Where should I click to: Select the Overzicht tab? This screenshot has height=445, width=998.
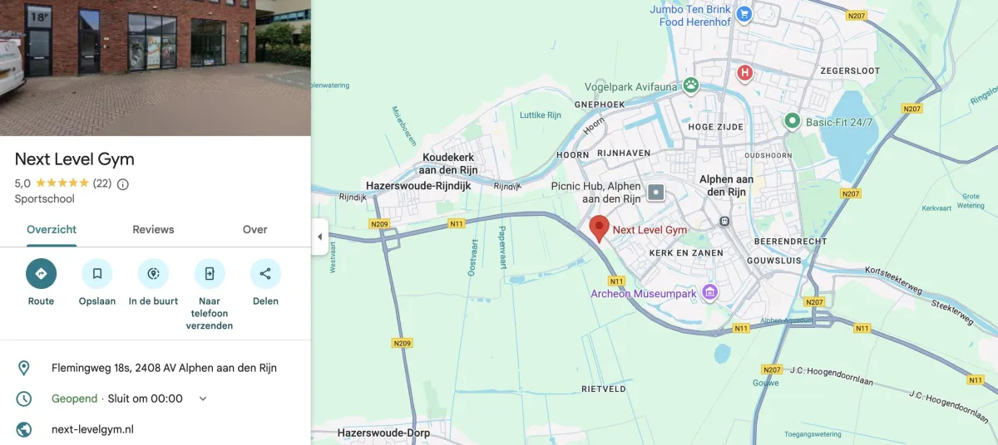pyautogui.click(x=52, y=230)
